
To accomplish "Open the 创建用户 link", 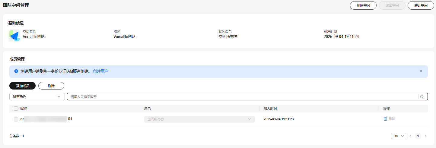I will pos(100,71).
